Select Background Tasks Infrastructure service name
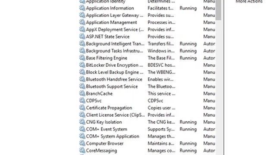The height and width of the screenshot is (155, 276). (114, 51)
